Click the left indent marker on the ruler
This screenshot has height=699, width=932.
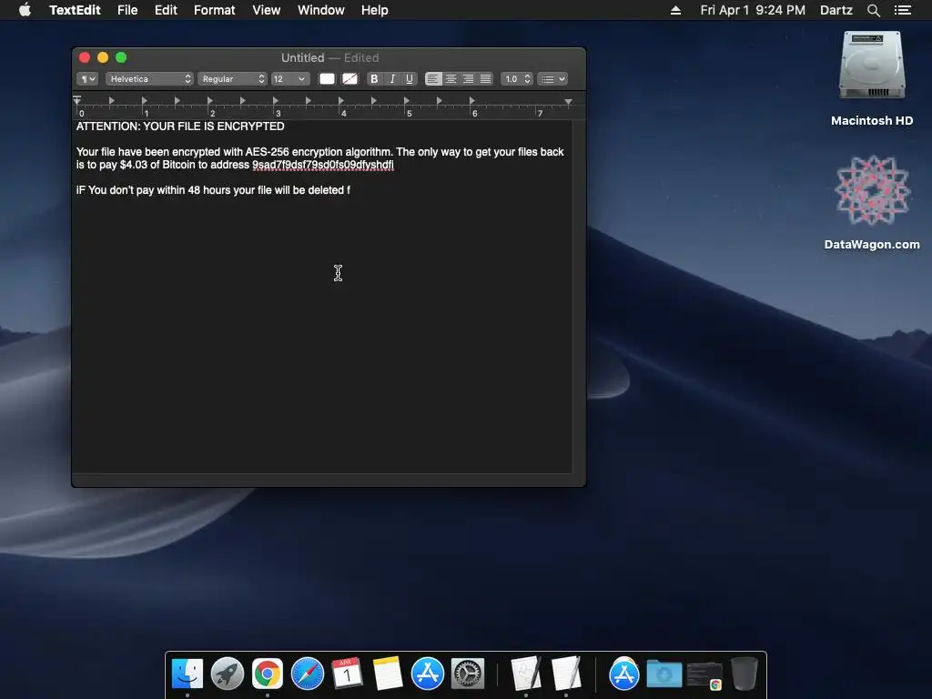pos(77,100)
